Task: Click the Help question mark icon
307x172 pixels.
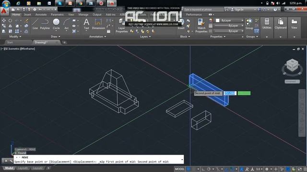Action: tap(275, 10)
